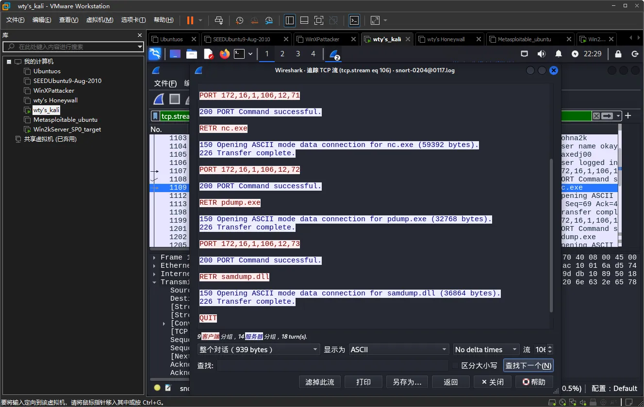Collapse the Transmission Control Protocol row

pyautogui.click(x=155, y=282)
